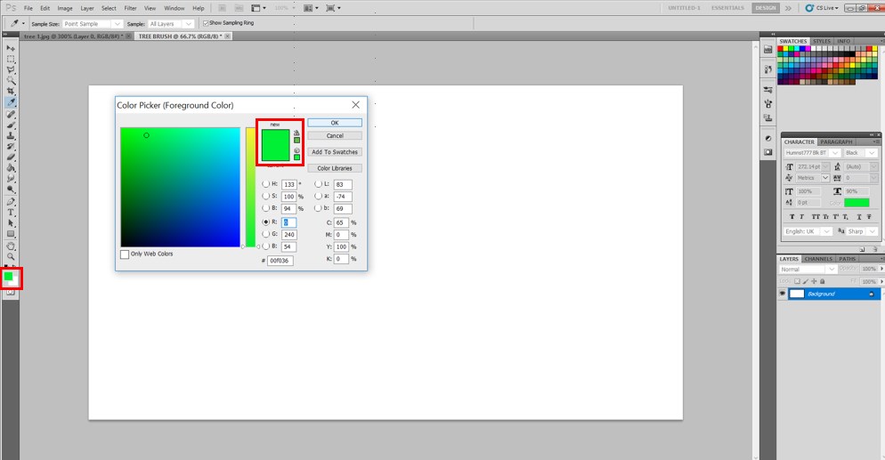This screenshot has height=460, width=885.
Task: Toggle Show Sampling Ring checkbox
Action: (206, 23)
